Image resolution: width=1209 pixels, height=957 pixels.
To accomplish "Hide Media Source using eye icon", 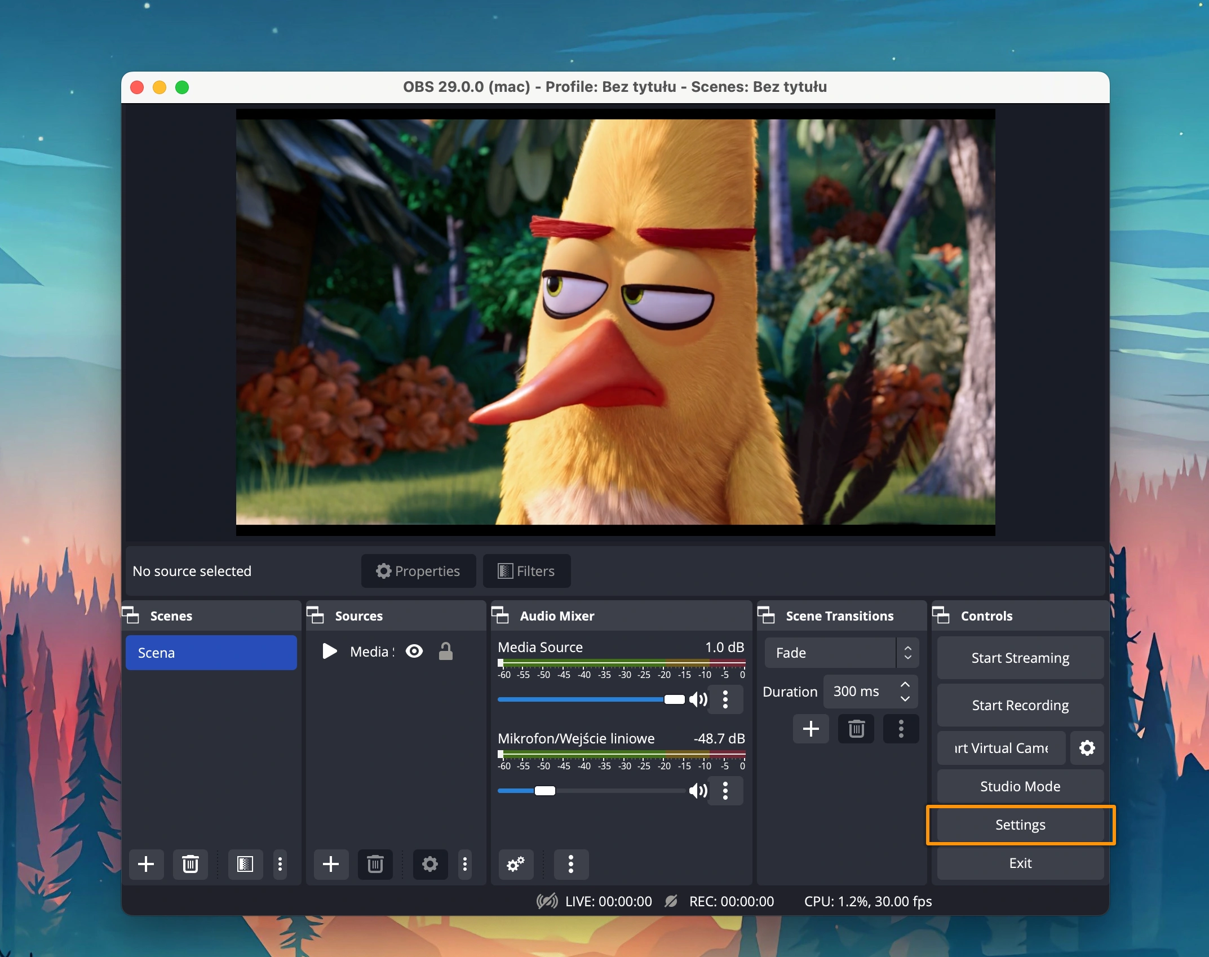I will click(414, 652).
